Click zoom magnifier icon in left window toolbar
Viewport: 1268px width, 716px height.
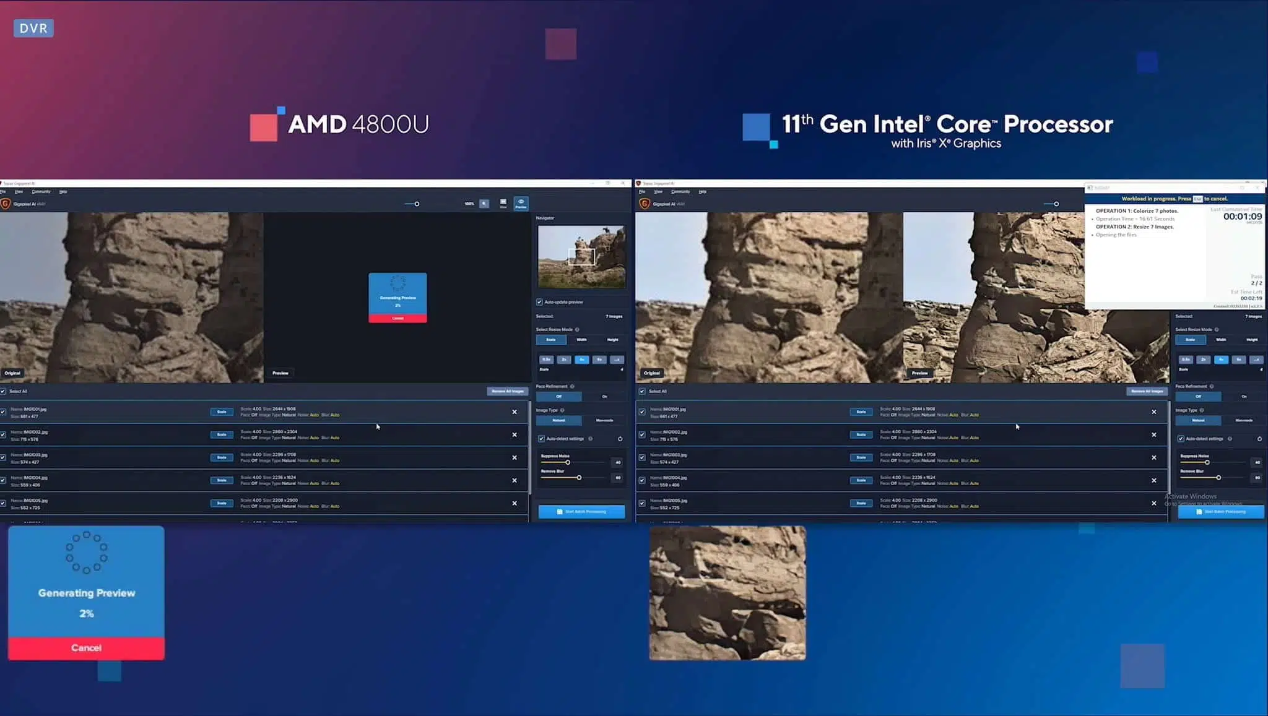pyautogui.click(x=484, y=204)
